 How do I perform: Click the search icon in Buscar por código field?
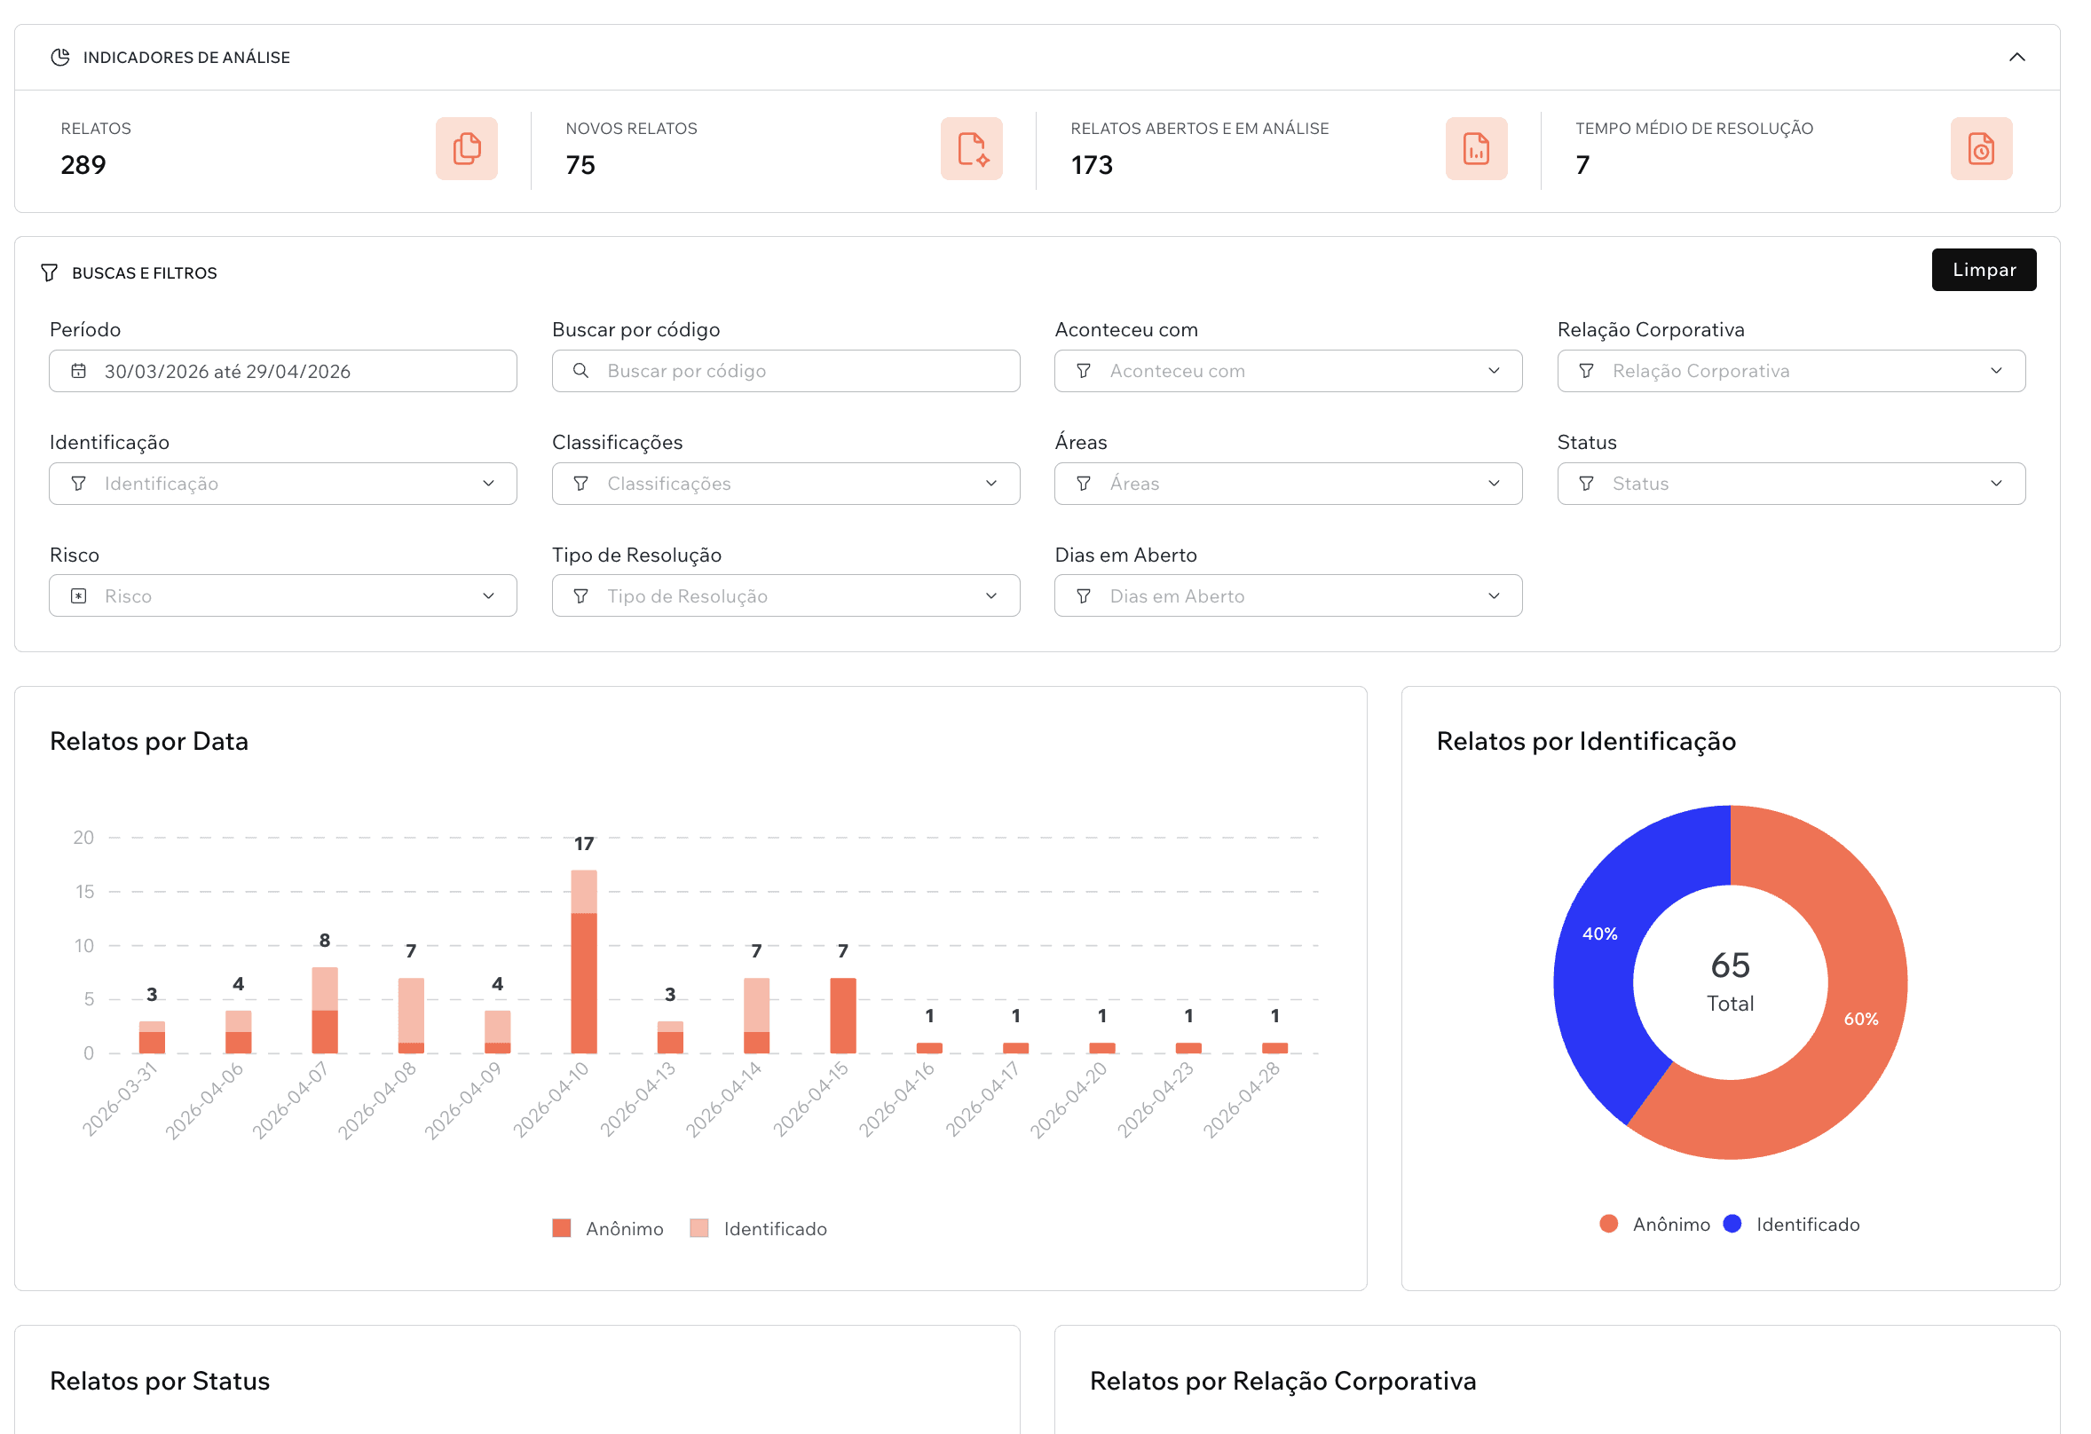[x=580, y=370]
